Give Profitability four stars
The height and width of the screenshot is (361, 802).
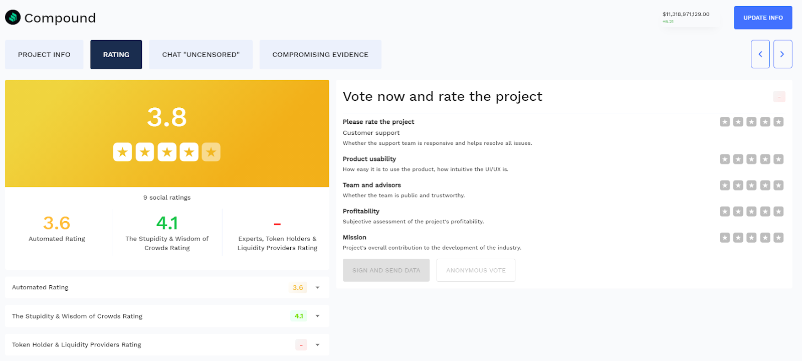click(765, 212)
